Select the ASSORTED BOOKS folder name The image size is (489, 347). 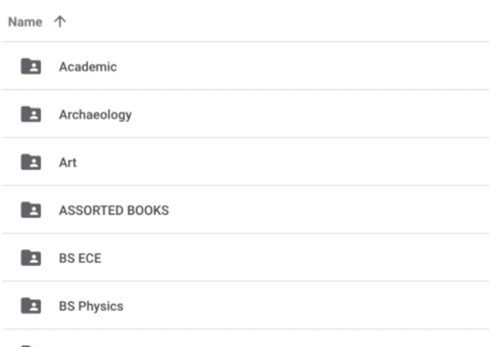pyautogui.click(x=114, y=211)
